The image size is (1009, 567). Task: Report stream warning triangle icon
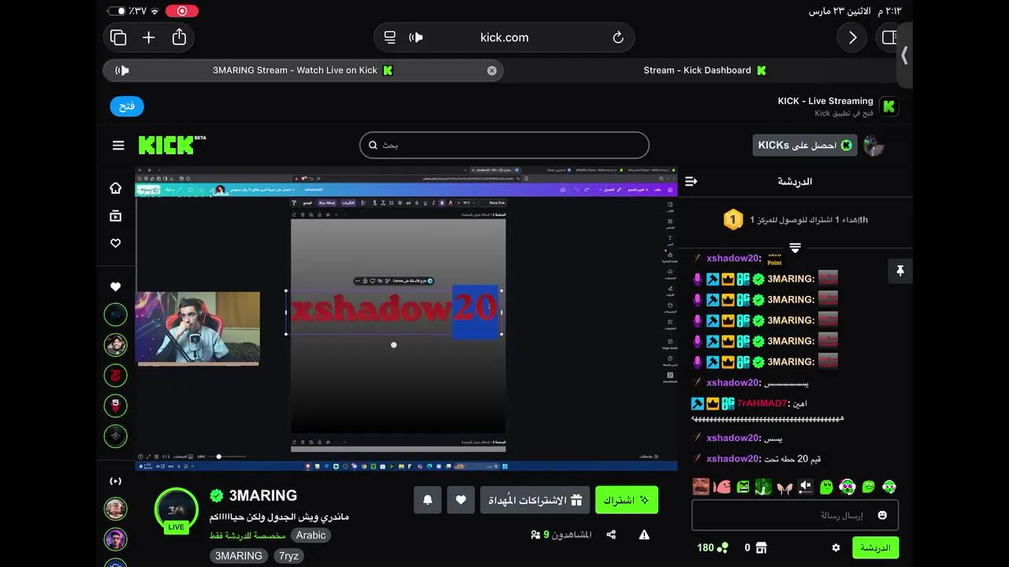pyautogui.click(x=644, y=535)
